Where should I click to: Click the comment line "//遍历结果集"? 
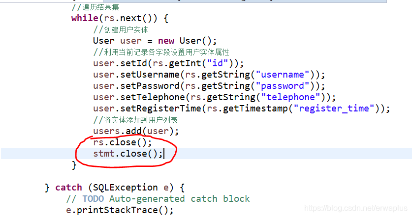(95, 7)
